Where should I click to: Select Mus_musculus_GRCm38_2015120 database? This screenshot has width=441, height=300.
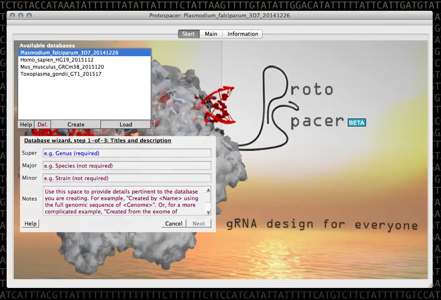84,67
